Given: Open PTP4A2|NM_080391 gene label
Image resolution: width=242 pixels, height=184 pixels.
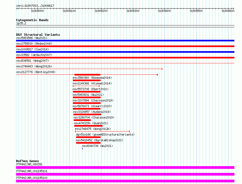Looking at the screenshot, I should tap(29, 164).
